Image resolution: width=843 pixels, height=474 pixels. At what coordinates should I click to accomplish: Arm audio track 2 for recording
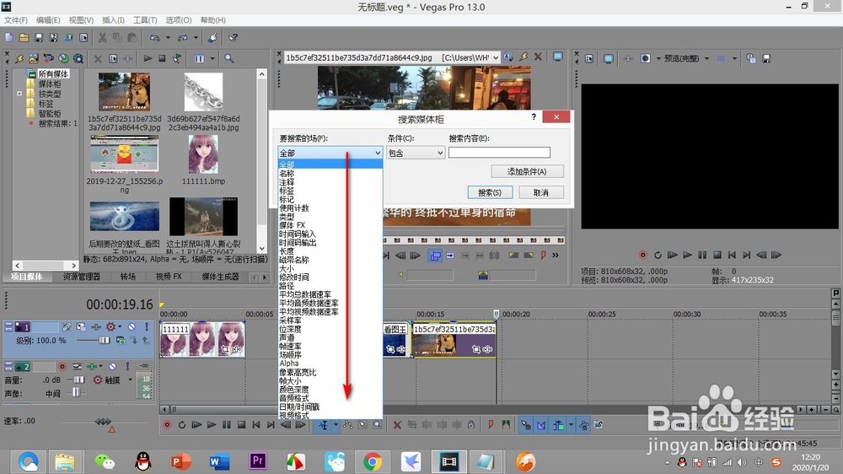[62, 366]
